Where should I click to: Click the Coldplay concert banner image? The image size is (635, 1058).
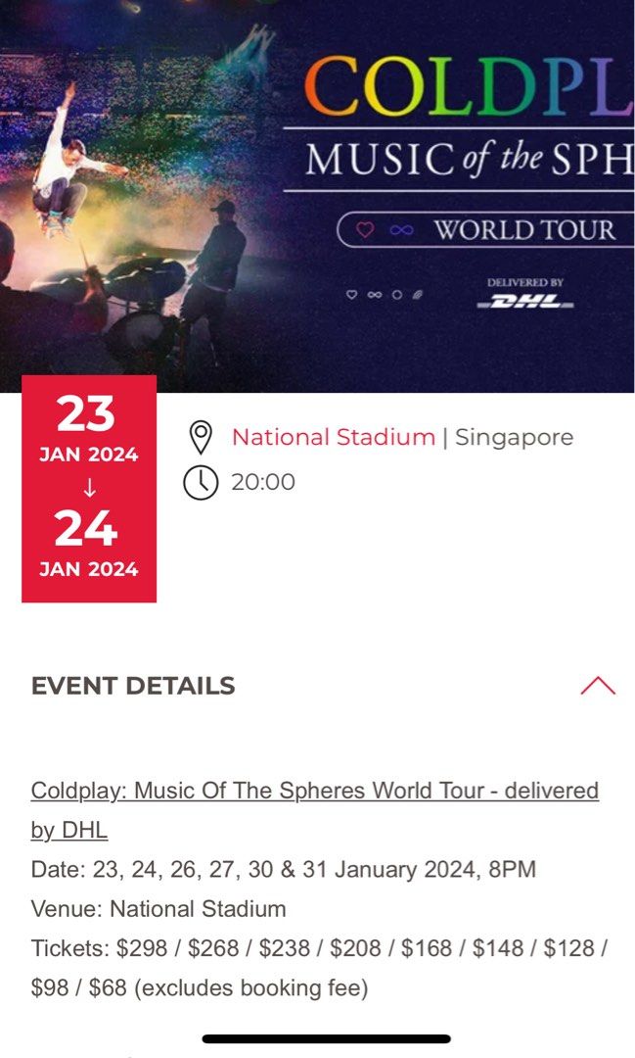click(x=317, y=186)
